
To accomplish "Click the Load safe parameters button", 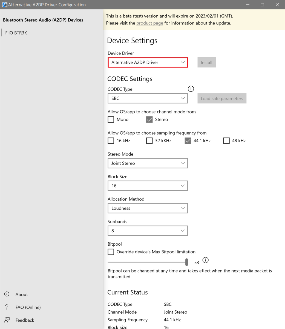I will (222, 98).
